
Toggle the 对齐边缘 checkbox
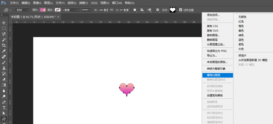pos(181,10)
